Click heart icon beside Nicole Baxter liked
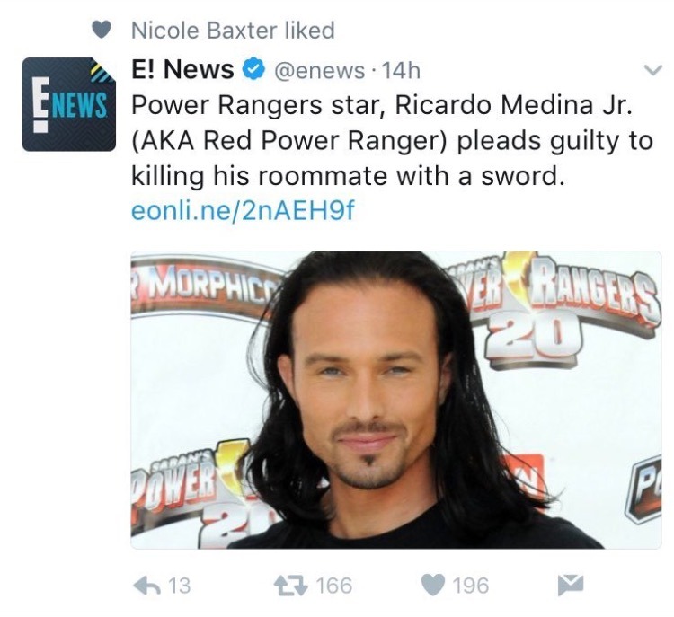The image size is (674, 617). [x=102, y=30]
